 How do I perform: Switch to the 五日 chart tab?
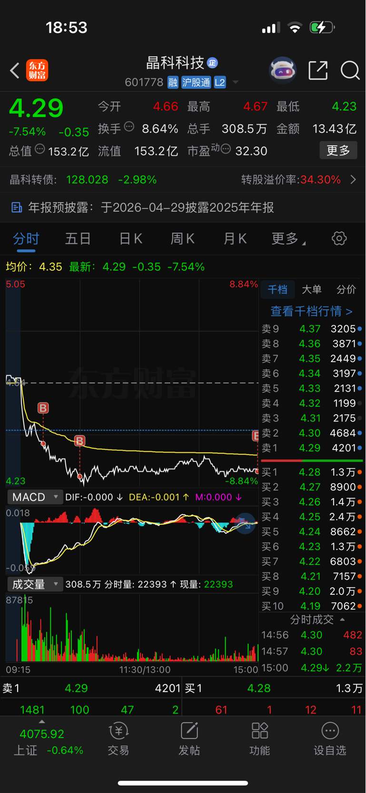click(78, 239)
